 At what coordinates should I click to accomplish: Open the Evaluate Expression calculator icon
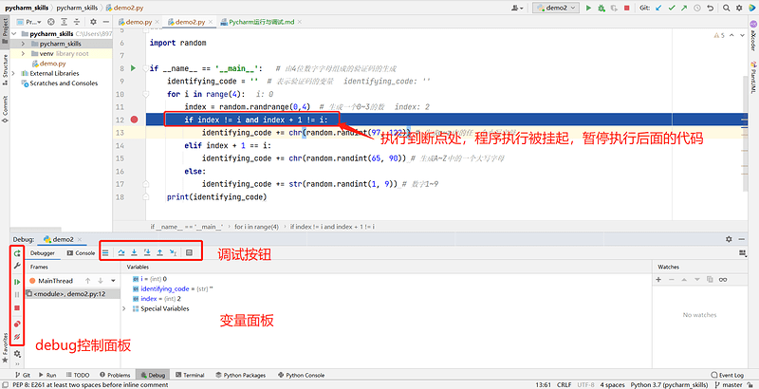click(189, 253)
